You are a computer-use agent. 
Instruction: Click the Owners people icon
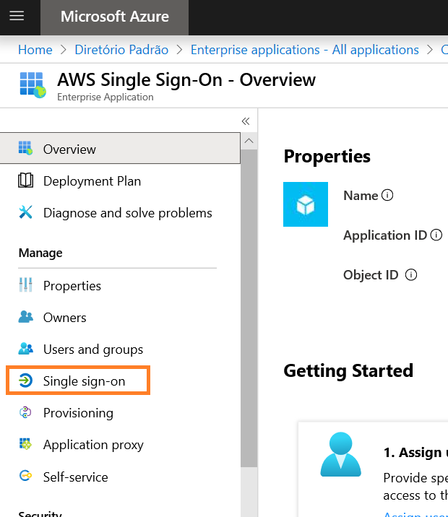click(x=26, y=318)
